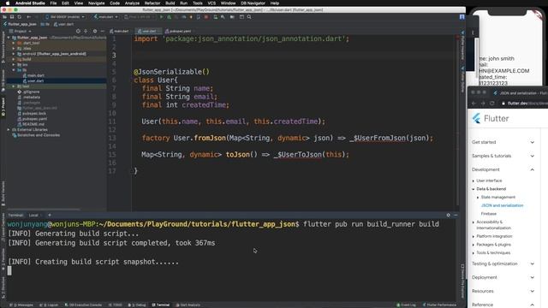
Task: Open the TODO tool window
Action: pyautogui.click(x=116, y=305)
